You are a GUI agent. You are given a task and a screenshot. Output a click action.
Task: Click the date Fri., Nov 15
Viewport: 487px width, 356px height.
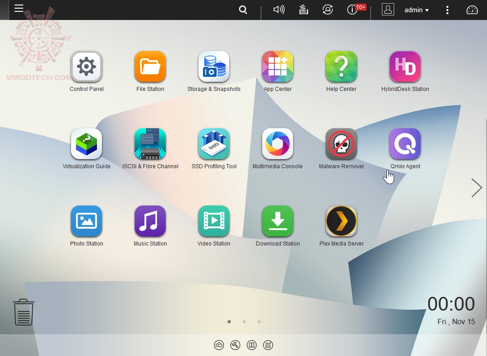pos(456,321)
